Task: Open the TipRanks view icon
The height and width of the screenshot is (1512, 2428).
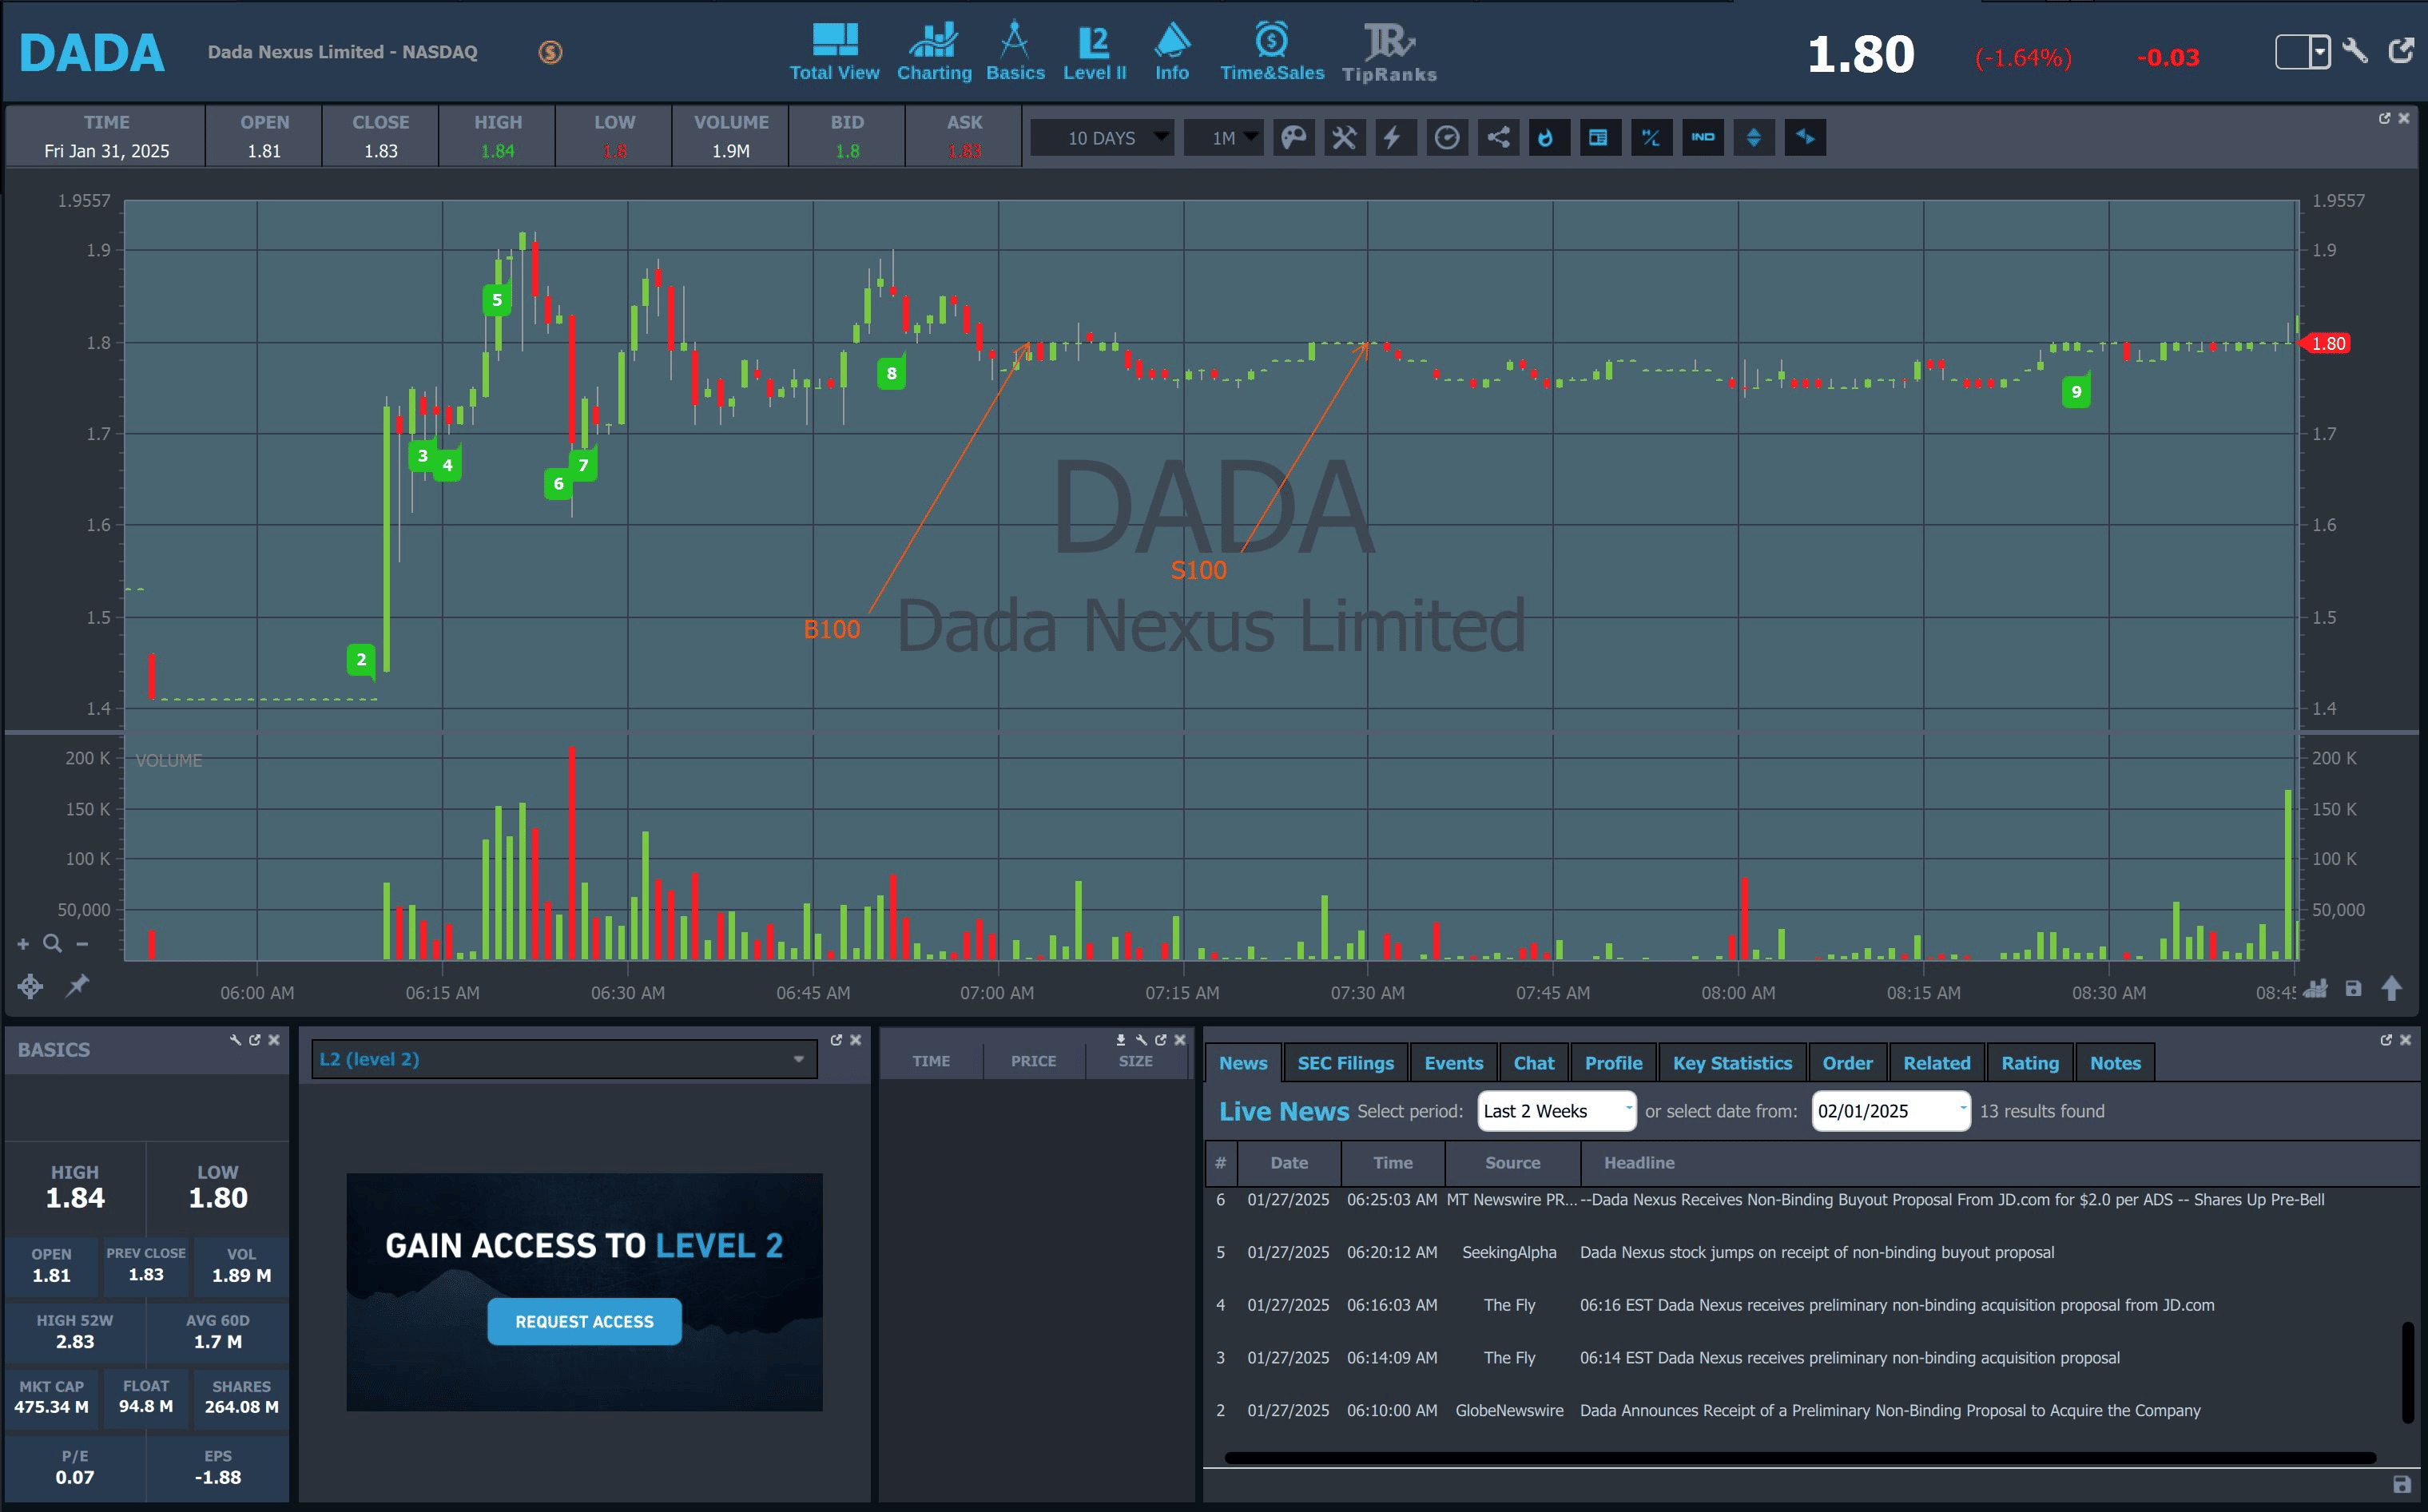Action: click(1388, 52)
